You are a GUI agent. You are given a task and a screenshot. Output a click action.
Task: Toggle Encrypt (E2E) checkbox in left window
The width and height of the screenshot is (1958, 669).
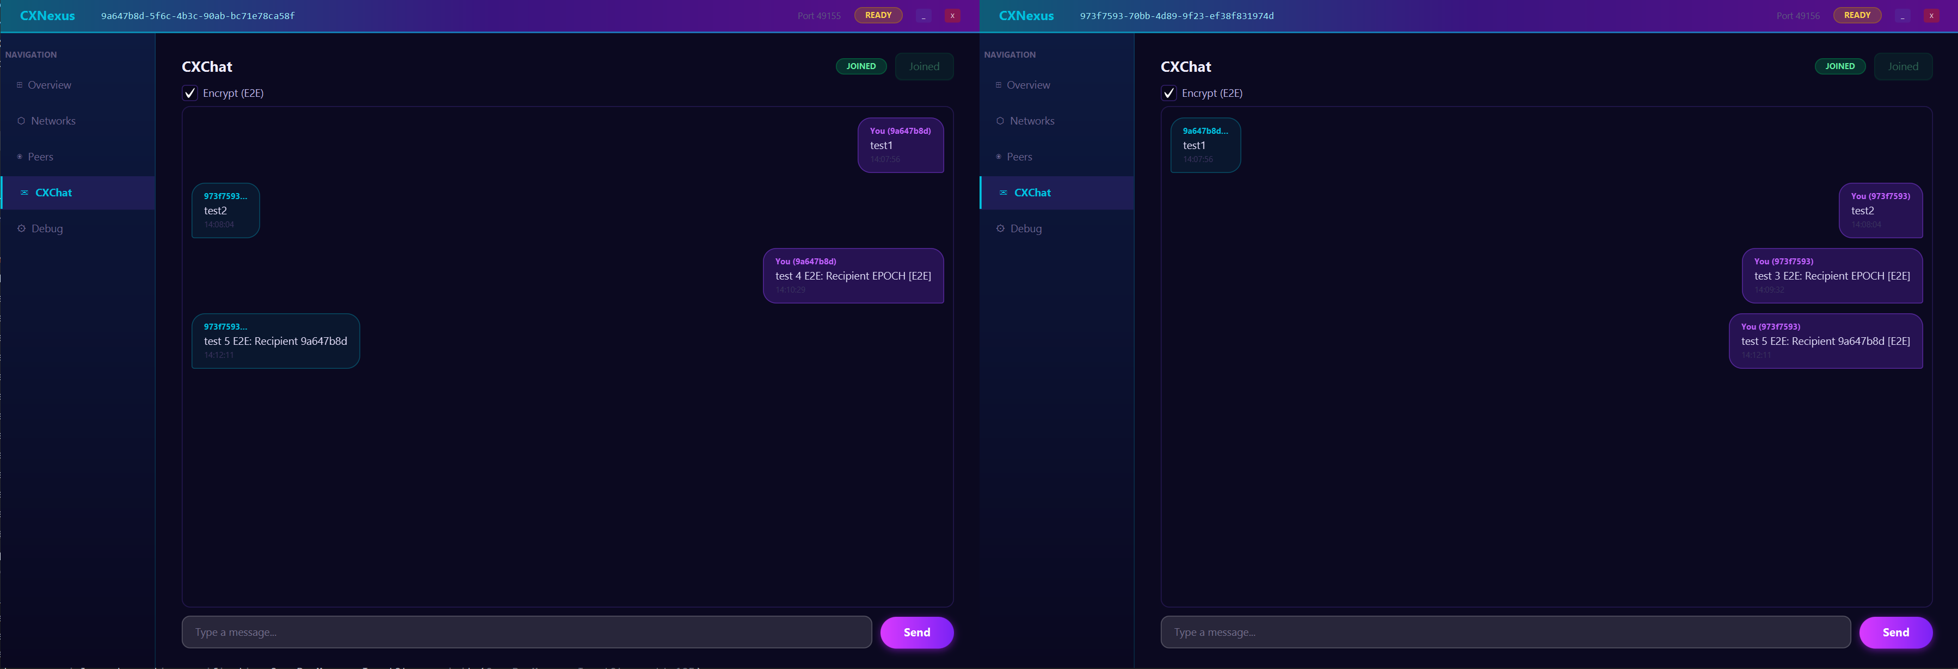point(190,94)
